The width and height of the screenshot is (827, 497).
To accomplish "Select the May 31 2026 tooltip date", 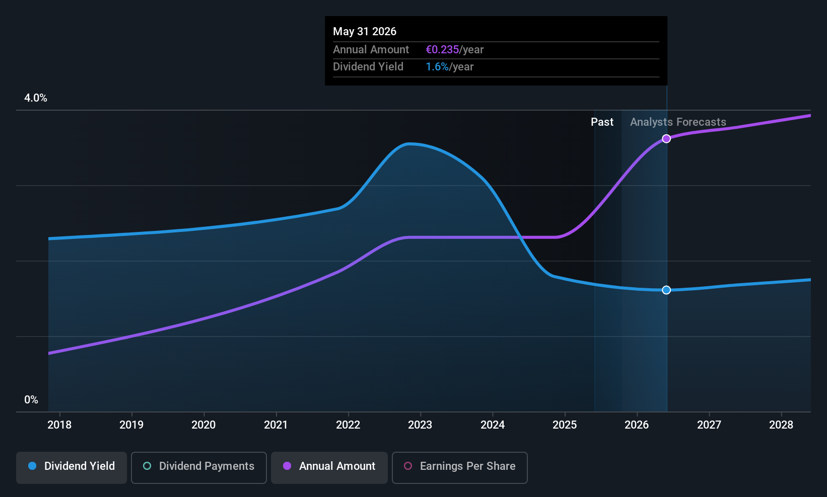I will click(365, 32).
